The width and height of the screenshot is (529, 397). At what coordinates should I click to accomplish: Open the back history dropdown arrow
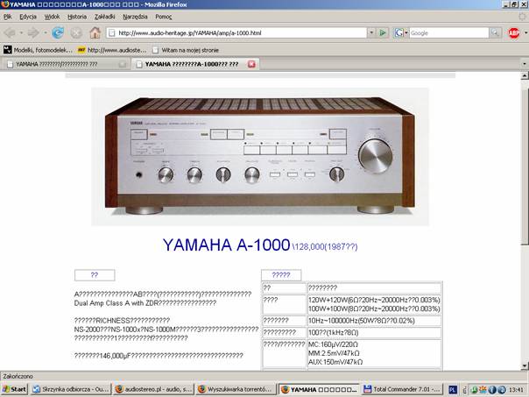point(21,32)
